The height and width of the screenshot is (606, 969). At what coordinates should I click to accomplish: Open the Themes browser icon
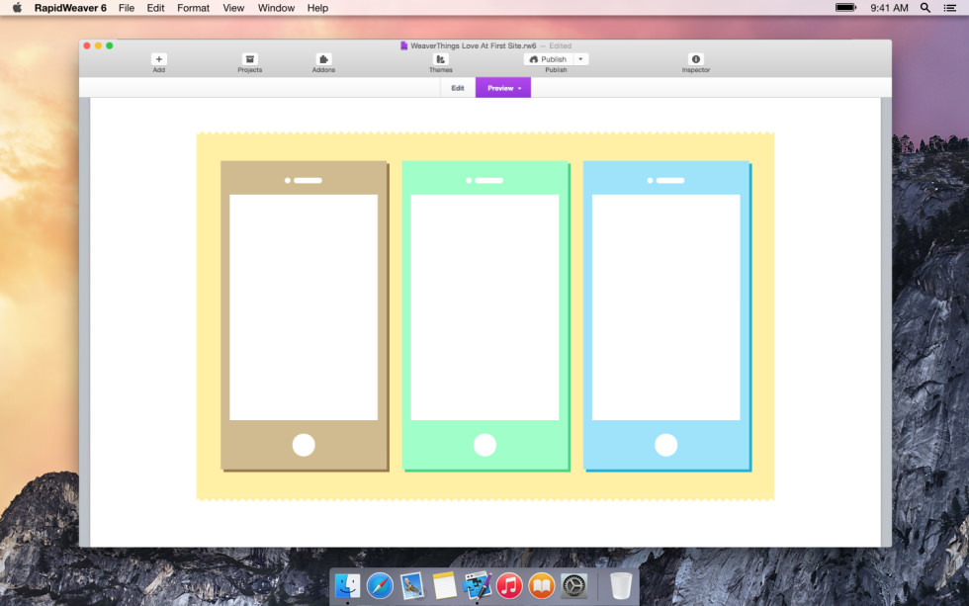(441, 59)
